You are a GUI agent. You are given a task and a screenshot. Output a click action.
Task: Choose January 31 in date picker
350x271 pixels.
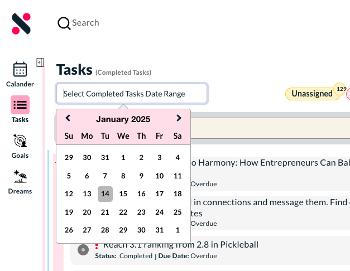(160, 230)
